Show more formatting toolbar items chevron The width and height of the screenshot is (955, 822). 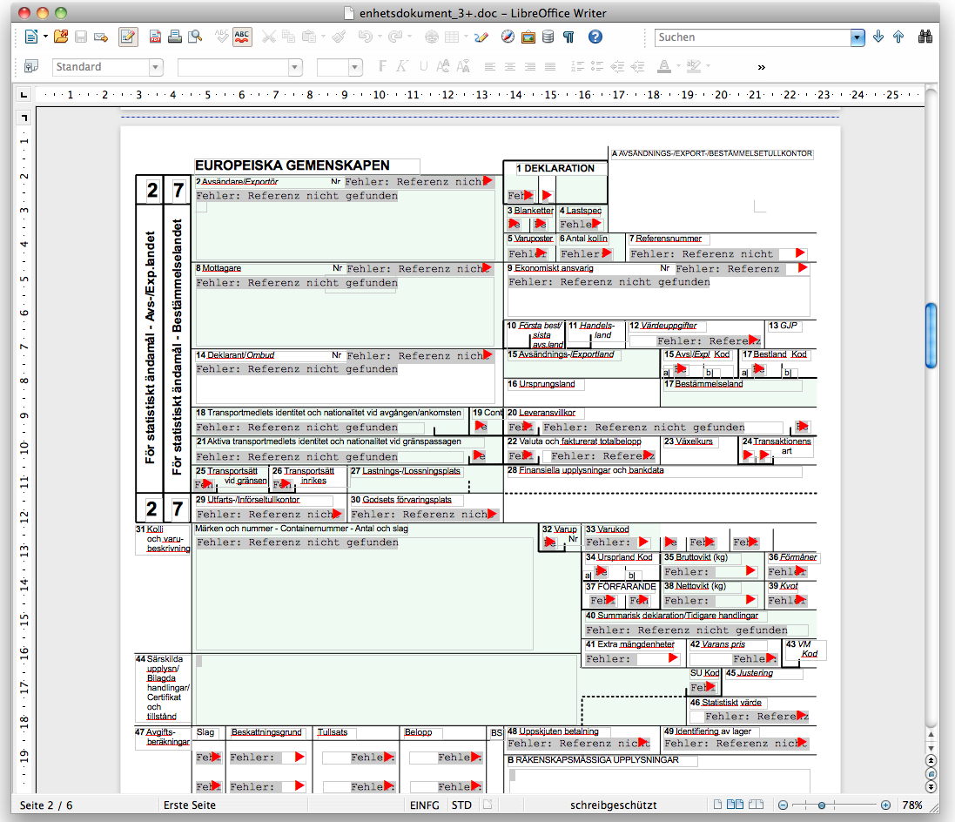tap(762, 67)
